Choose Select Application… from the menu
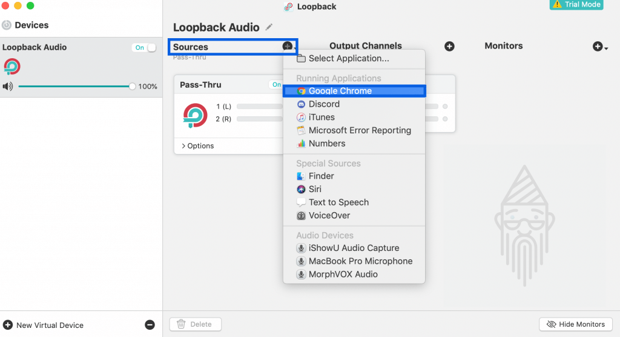 click(354, 58)
